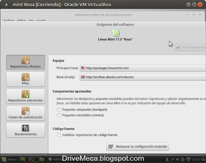Click the Espejos section heading

coord(59,61)
